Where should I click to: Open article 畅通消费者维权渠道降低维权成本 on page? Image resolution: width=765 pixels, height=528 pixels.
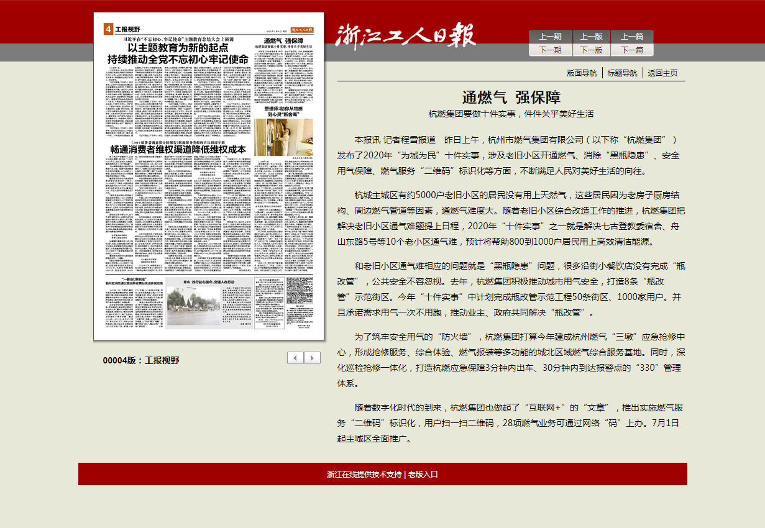[178, 149]
